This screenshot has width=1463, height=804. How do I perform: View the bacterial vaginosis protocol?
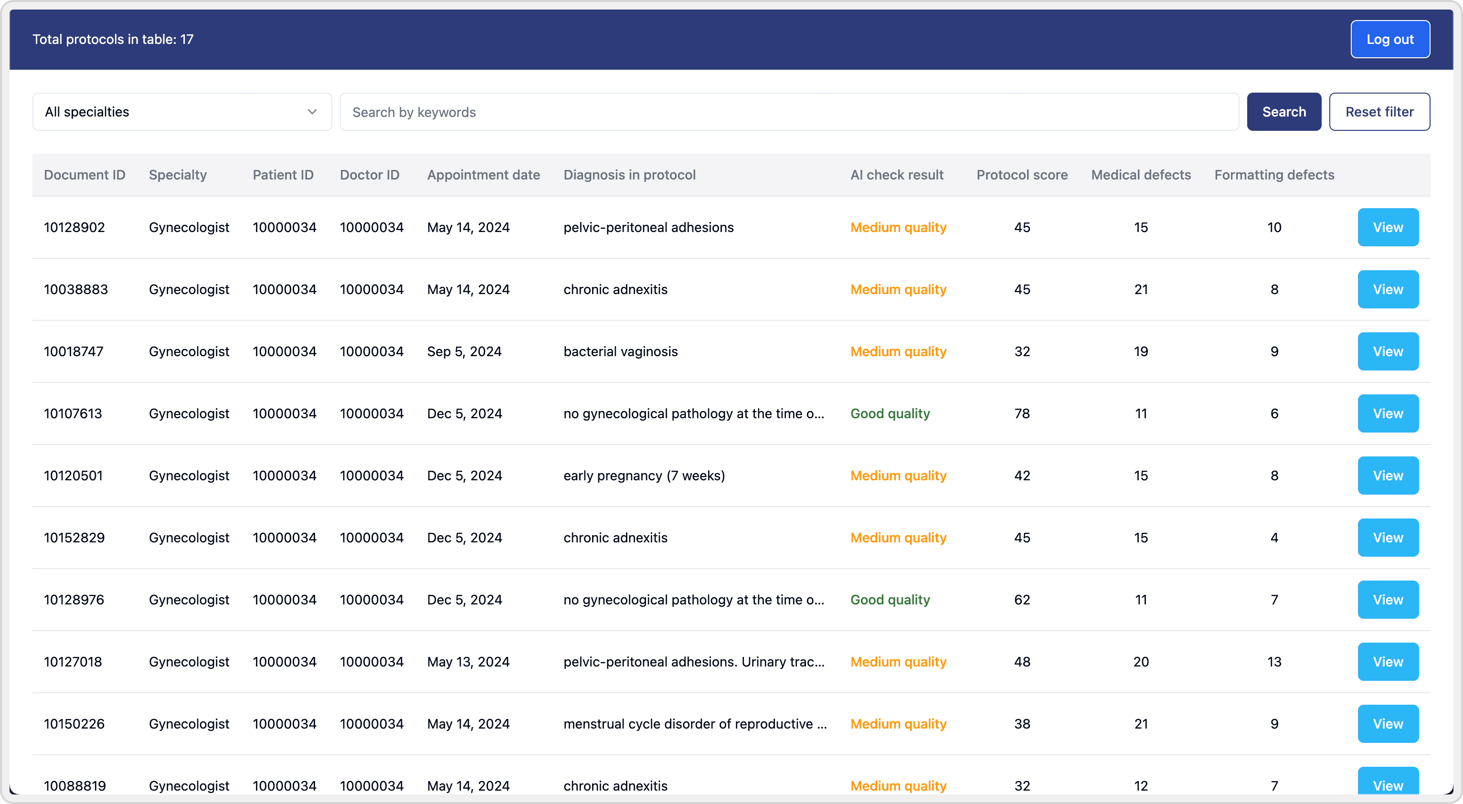[1388, 351]
